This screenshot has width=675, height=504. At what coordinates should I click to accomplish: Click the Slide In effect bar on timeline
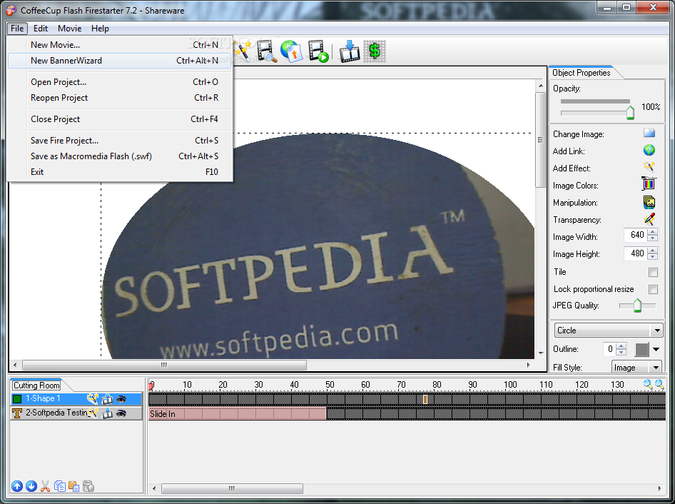(237, 414)
